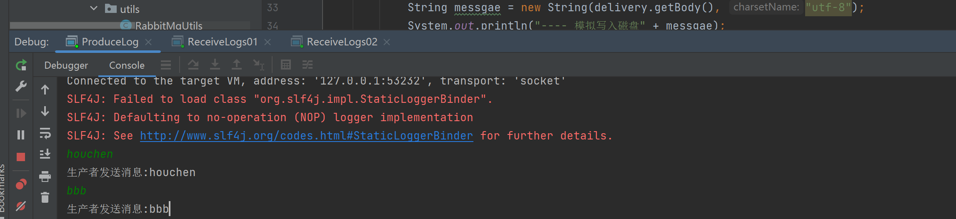Open the View Breakpoints dialog
This screenshot has width=956, height=219.
pyautogui.click(x=21, y=184)
